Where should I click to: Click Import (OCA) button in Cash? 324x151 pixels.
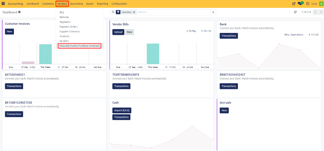[122, 110]
